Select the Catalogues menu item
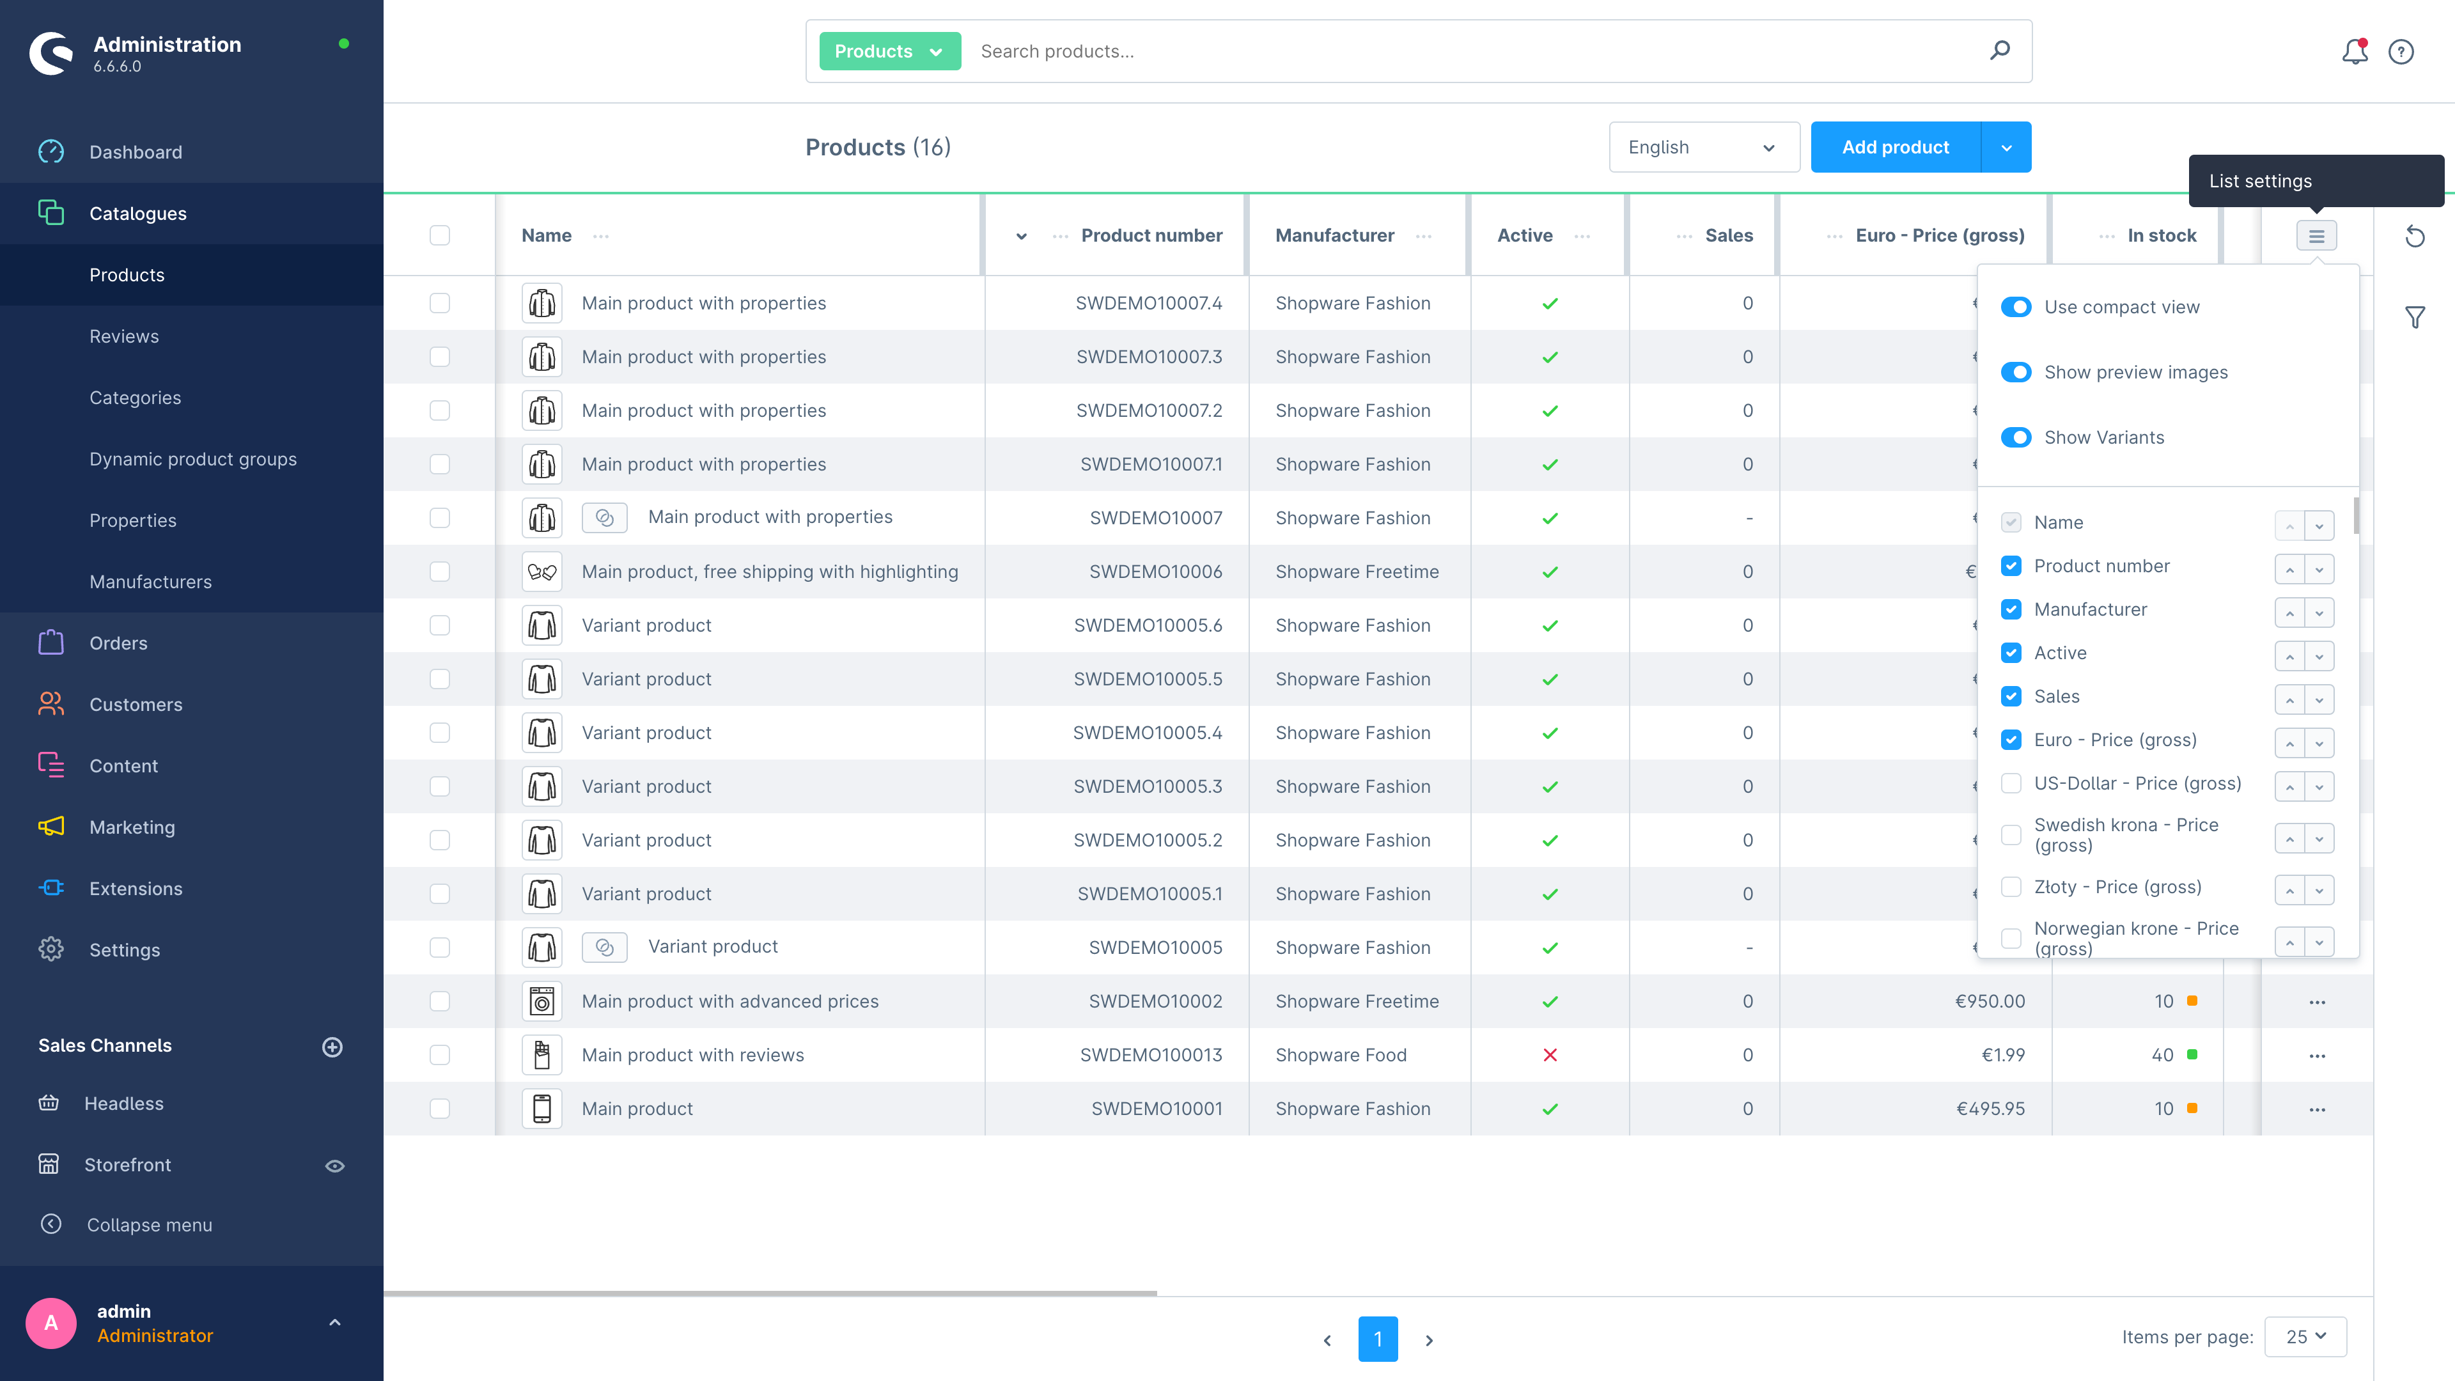 pos(138,212)
